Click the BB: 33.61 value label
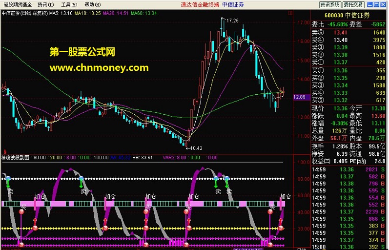This screenshot has width=389, height=250. click(143, 157)
